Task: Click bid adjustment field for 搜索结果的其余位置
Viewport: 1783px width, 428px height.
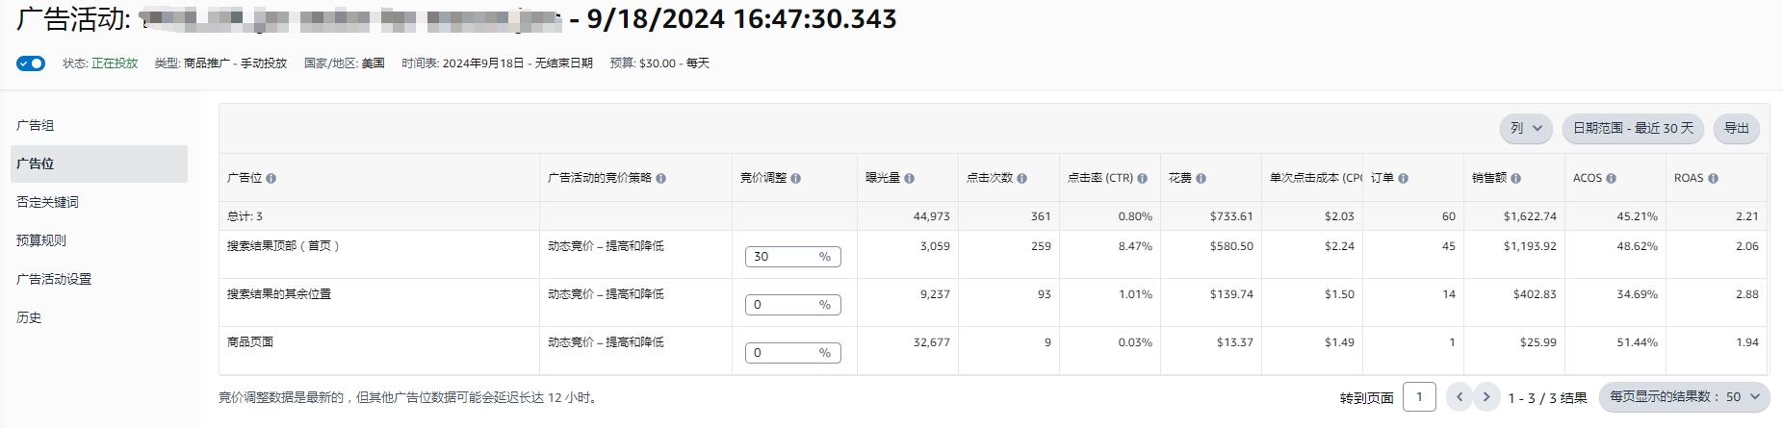Action: (x=793, y=305)
